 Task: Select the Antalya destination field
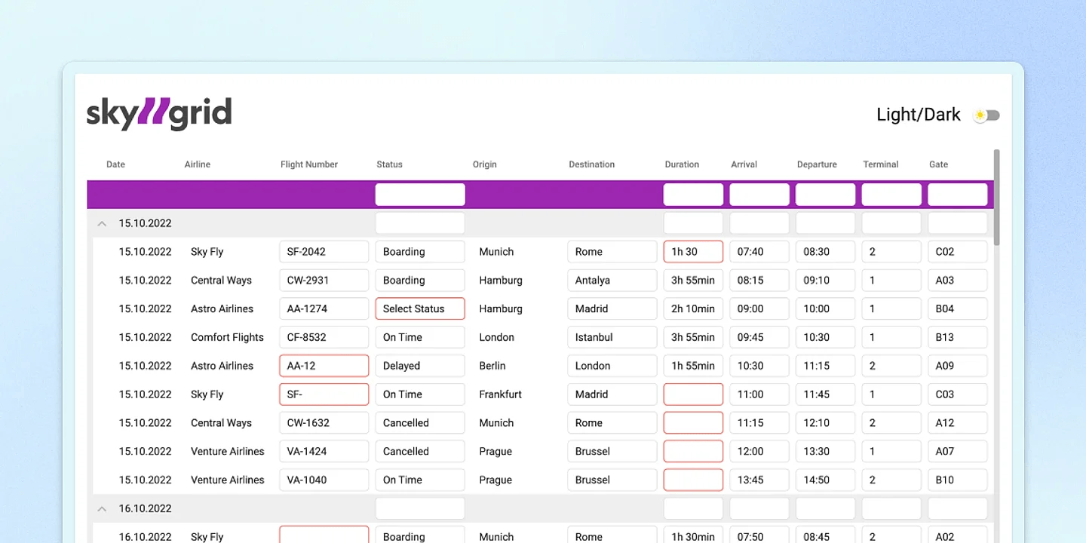coord(612,281)
